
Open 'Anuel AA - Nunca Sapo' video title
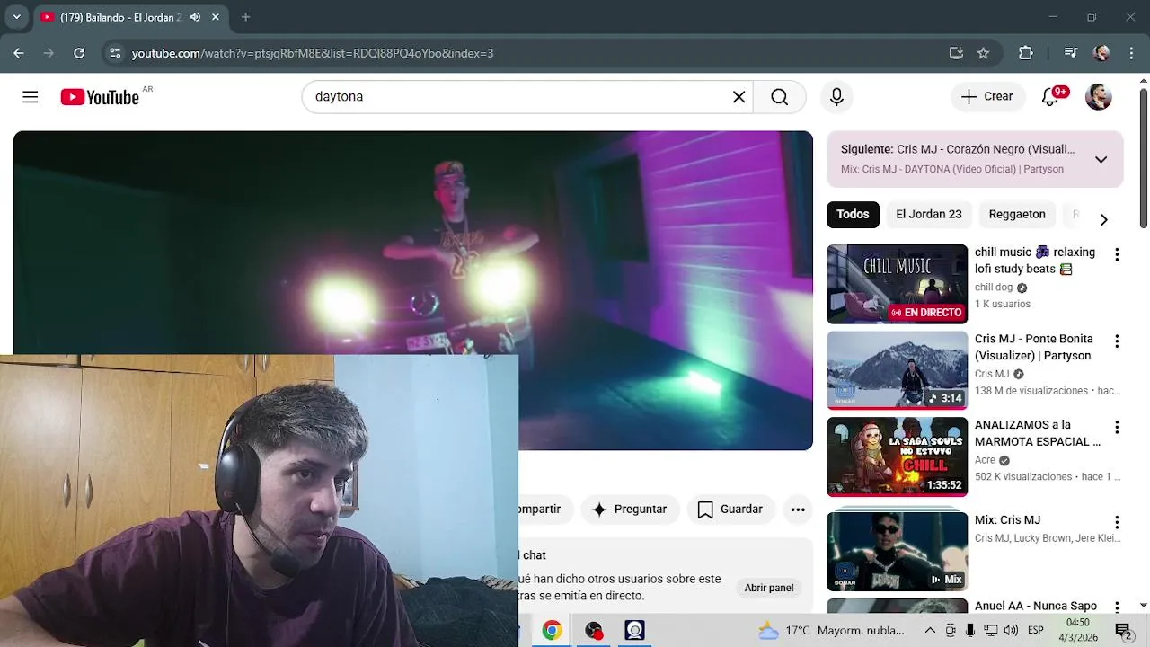click(x=1036, y=607)
